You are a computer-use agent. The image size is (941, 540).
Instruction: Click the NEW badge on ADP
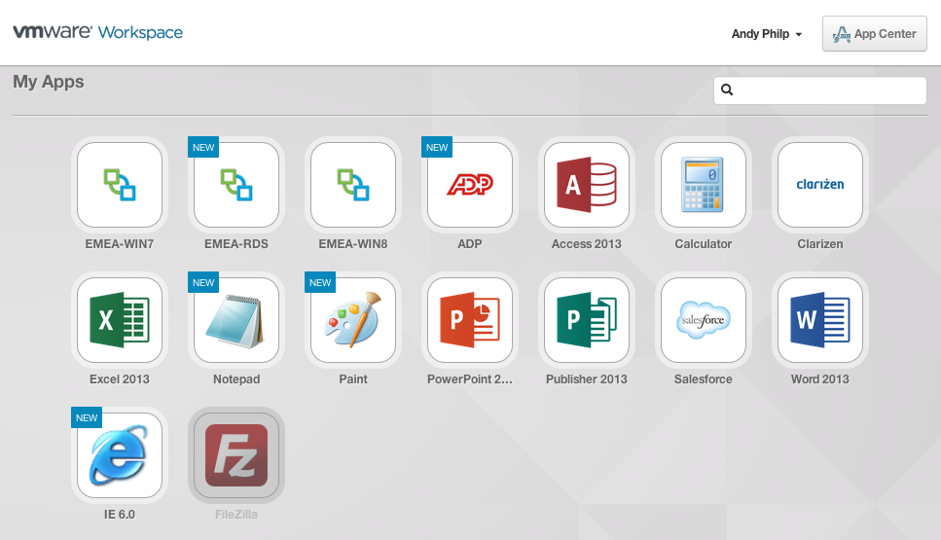tap(437, 147)
